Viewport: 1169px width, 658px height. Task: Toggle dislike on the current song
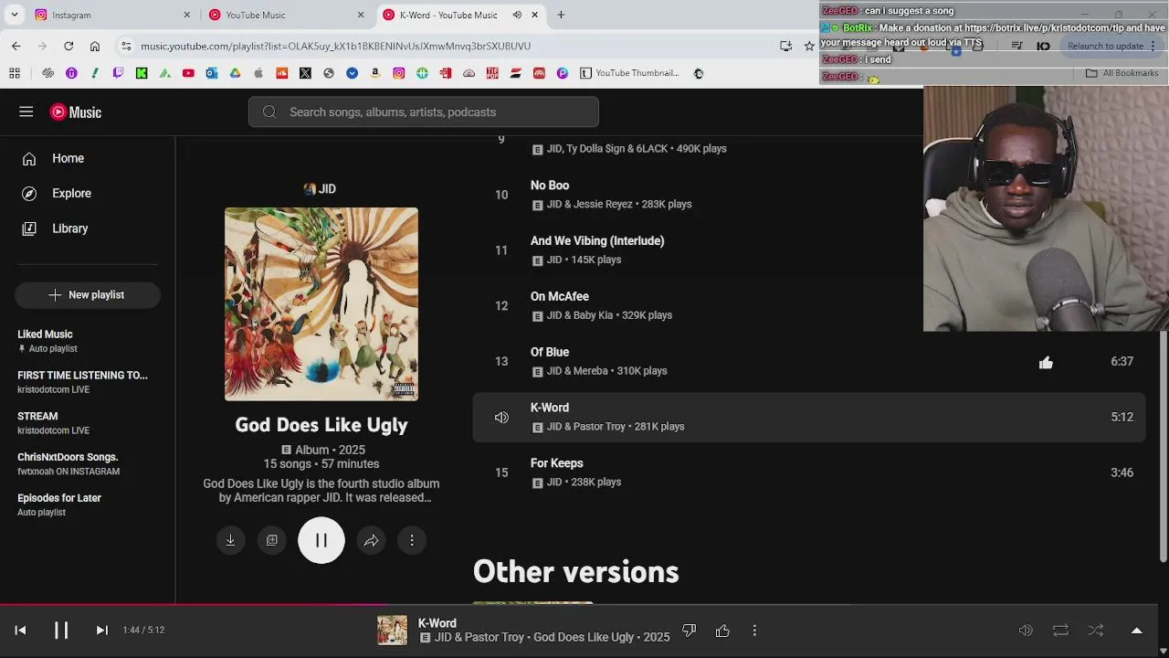tap(690, 631)
